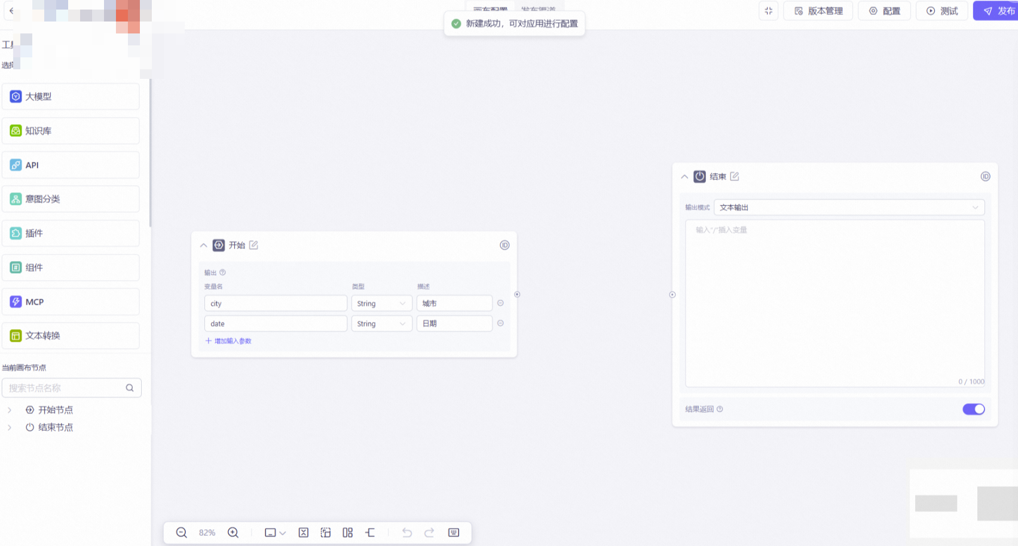Expand the 开始节点 tree arrow
1018x546 pixels.
click(10, 410)
